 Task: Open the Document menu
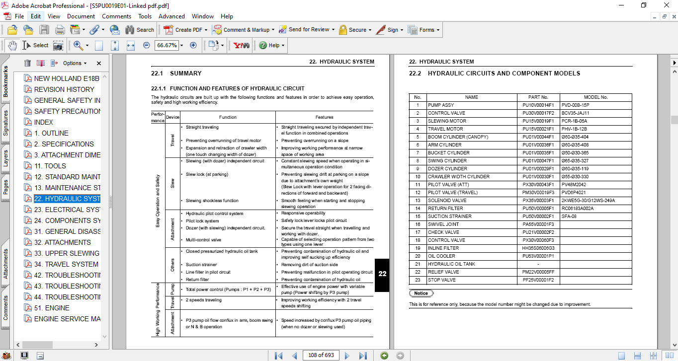click(x=81, y=16)
